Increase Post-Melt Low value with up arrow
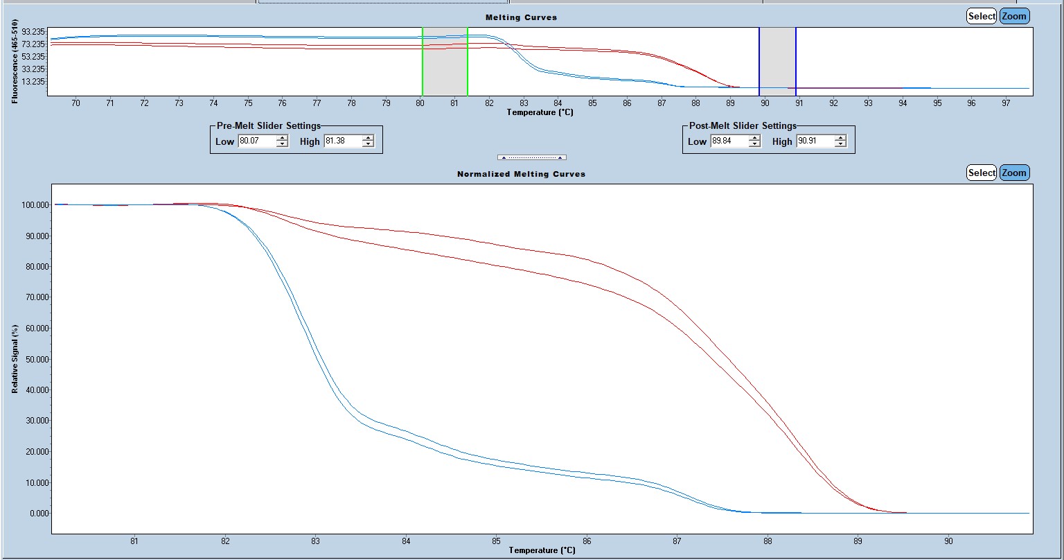1064x560 pixels. (x=754, y=138)
